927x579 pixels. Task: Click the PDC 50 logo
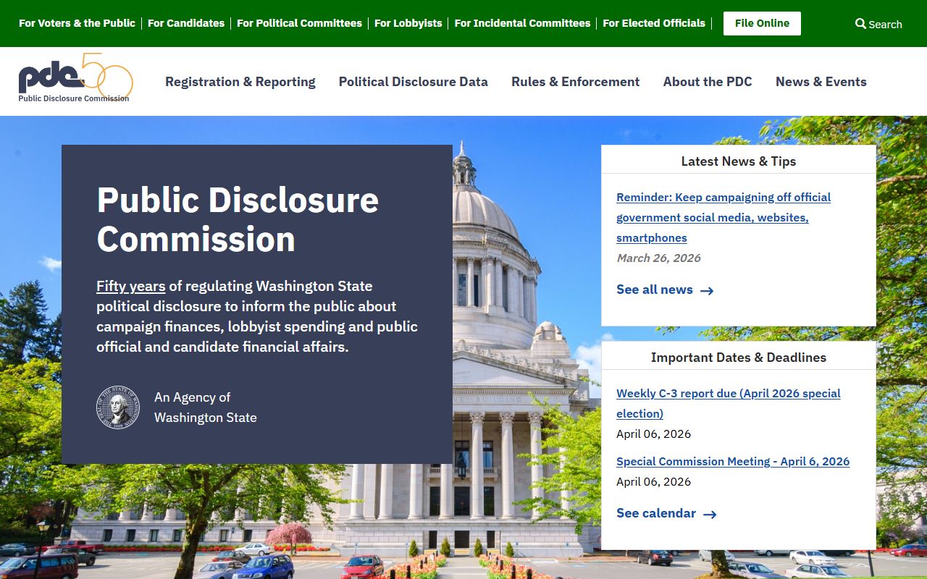75,78
